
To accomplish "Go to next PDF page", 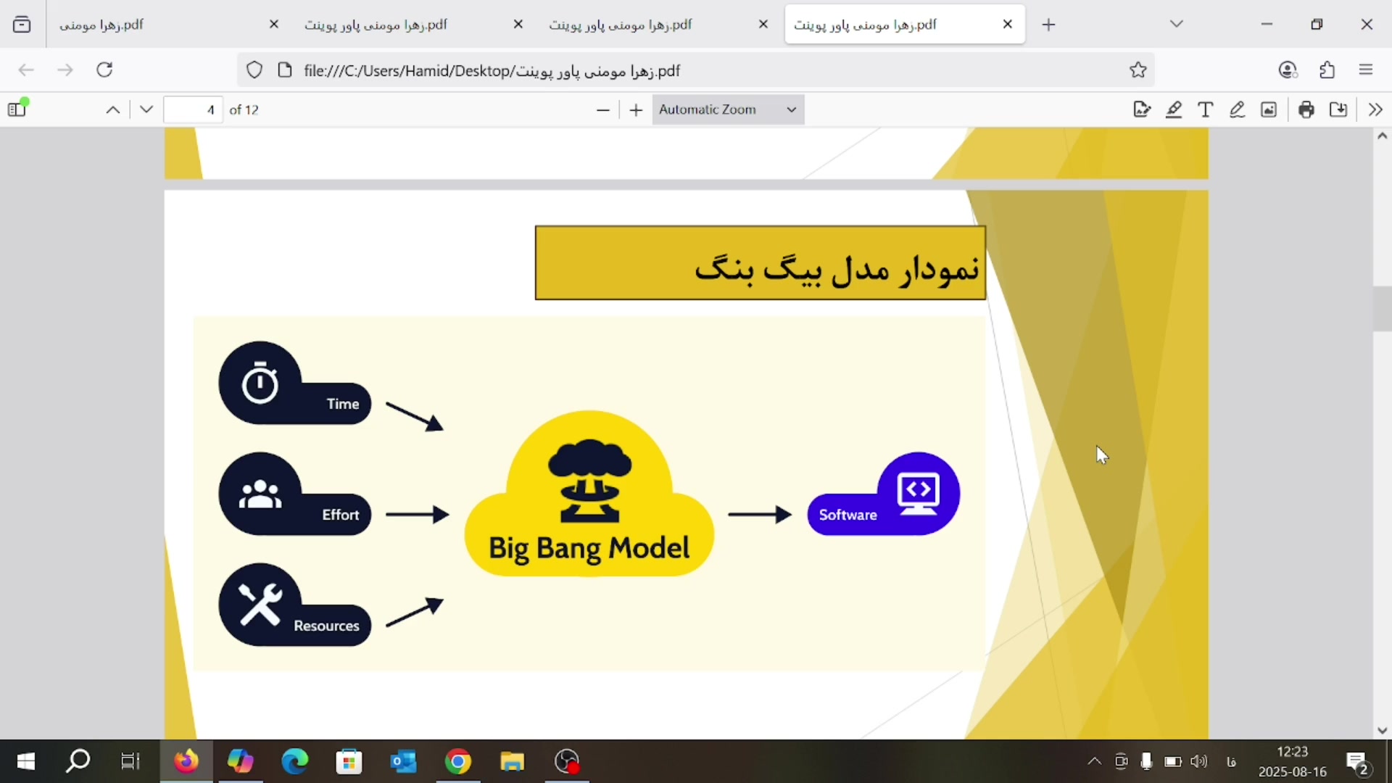I will coord(146,110).
